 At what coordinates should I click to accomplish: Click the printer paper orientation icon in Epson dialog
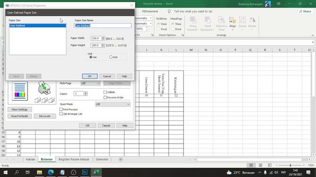click(x=44, y=88)
